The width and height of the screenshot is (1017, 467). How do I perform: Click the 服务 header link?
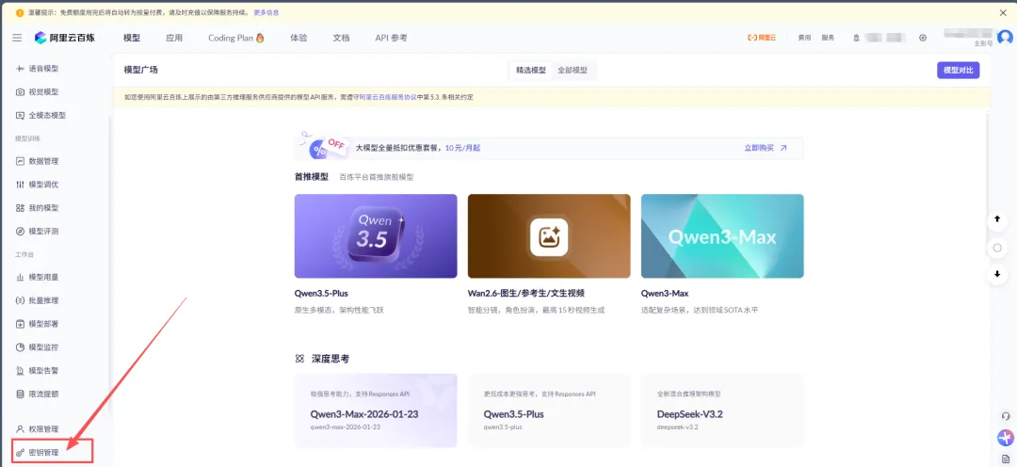coord(828,38)
